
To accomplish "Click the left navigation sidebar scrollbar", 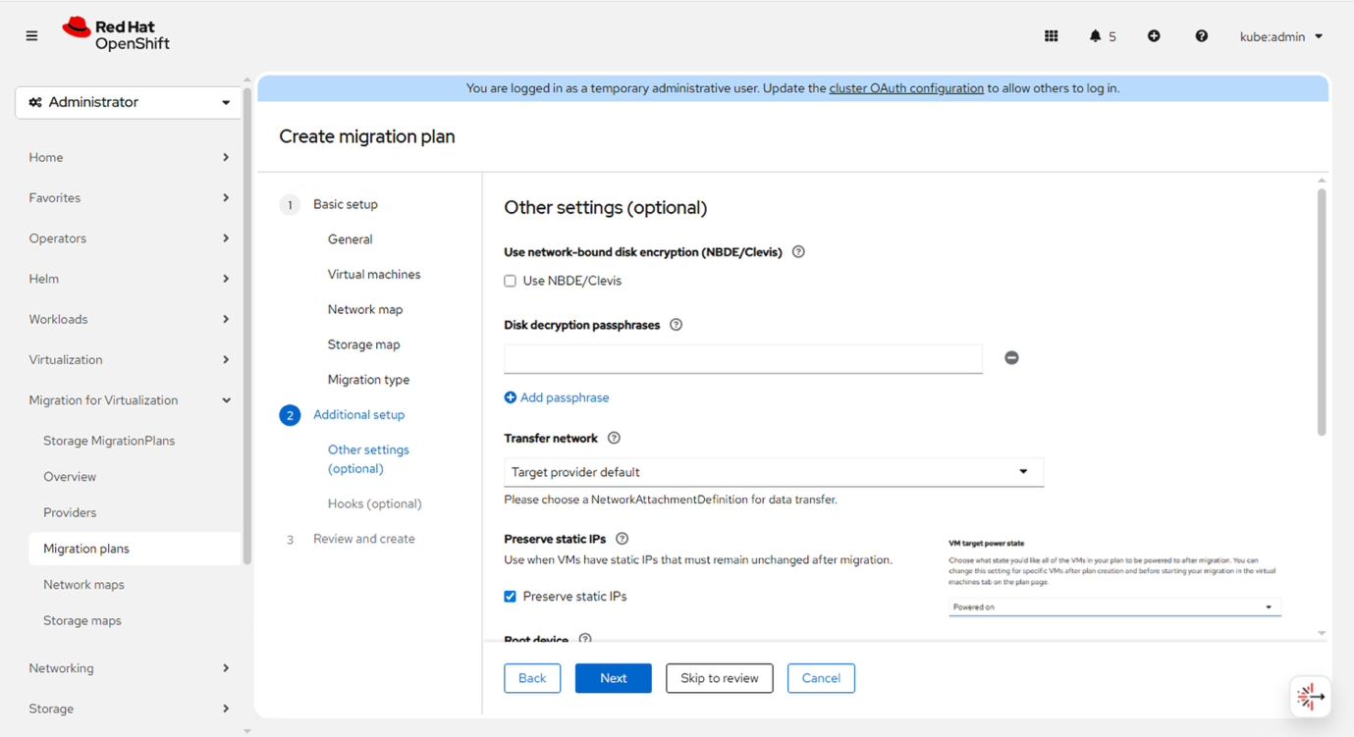I will pyautogui.click(x=247, y=324).
